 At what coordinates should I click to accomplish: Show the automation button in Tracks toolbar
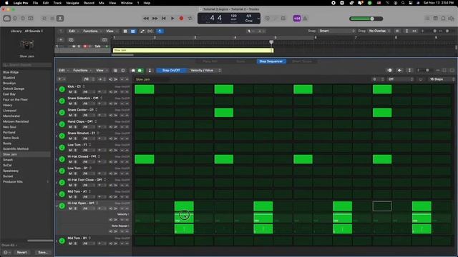coord(142,31)
